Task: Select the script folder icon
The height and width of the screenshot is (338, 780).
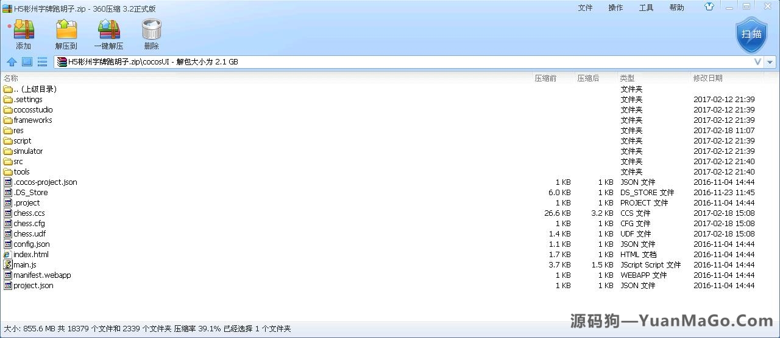Action: 8,140
